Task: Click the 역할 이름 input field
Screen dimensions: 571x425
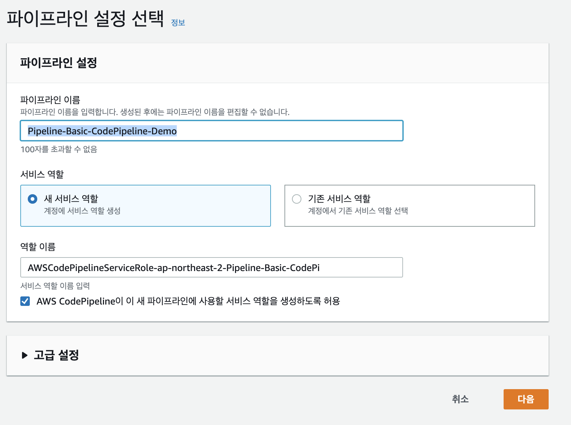Action: click(x=212, y=267)
